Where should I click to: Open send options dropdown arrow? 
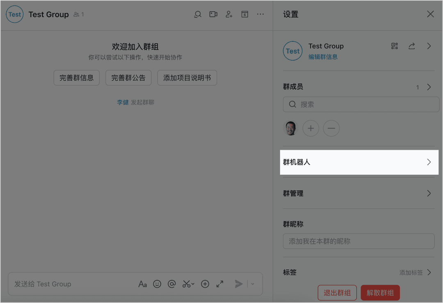(x=253, y=284)
